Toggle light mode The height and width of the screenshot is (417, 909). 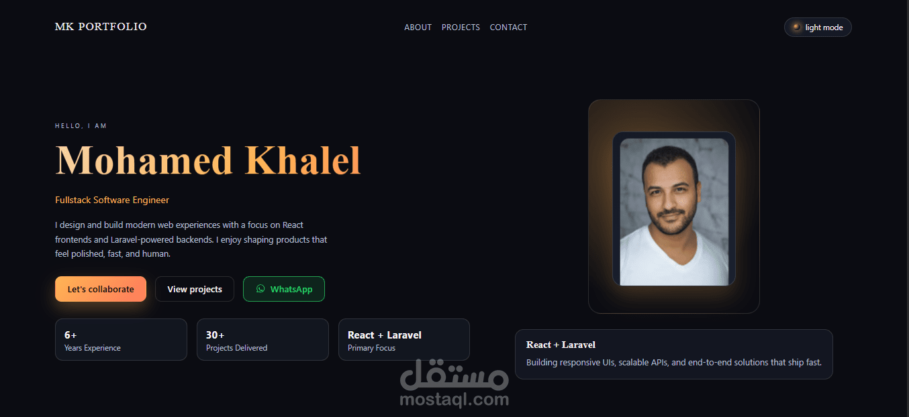click(x=818, y=27)
